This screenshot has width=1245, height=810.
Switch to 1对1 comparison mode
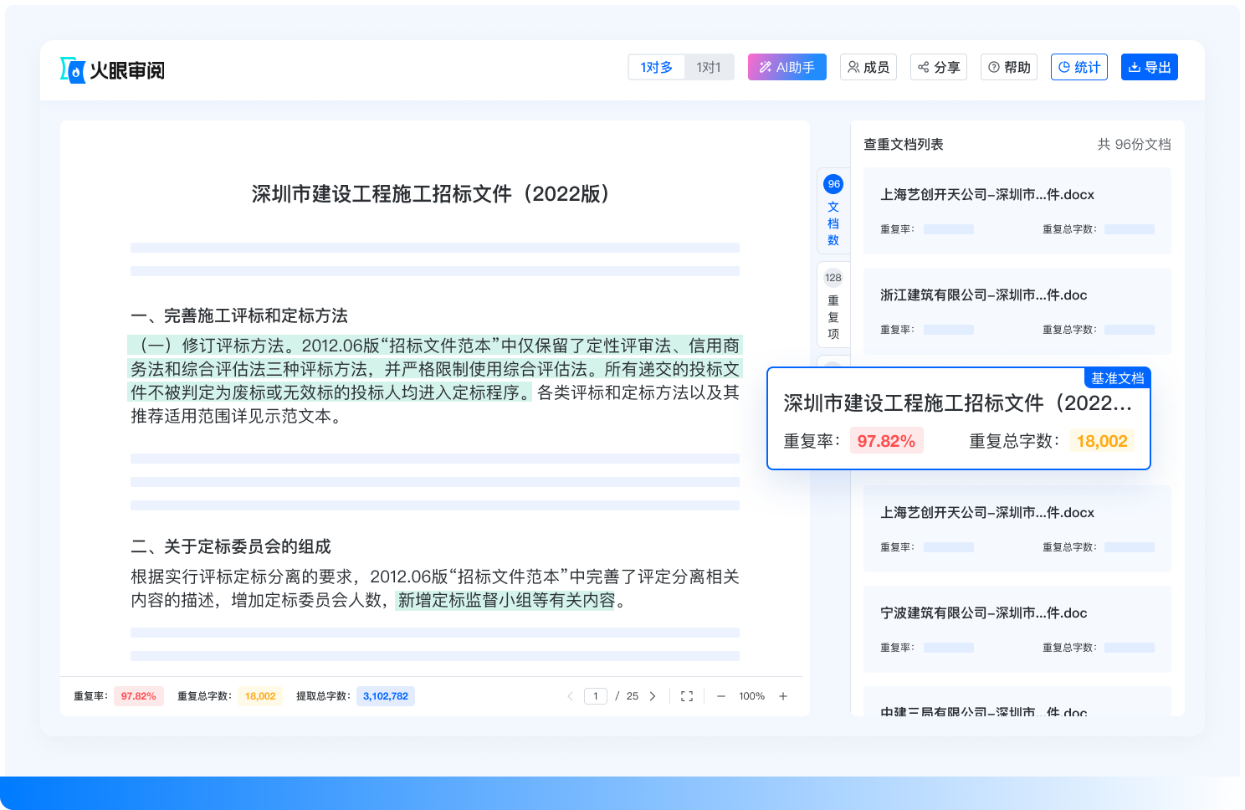pyautogui.click(x=709, y=67)
